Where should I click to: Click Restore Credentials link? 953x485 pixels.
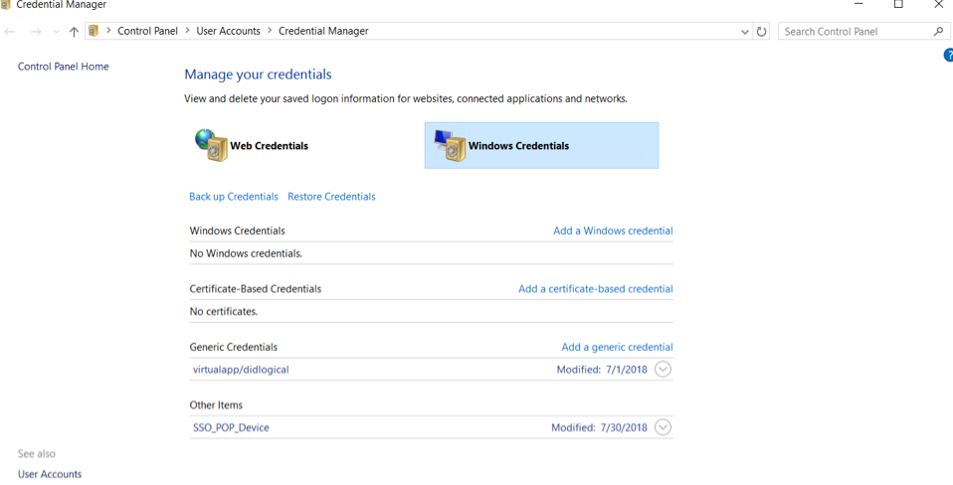click(x=331, y=197)
